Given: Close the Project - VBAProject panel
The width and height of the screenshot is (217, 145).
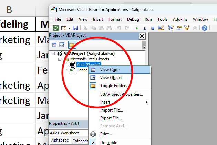Looking at the screenshot, I should (142, 36).
